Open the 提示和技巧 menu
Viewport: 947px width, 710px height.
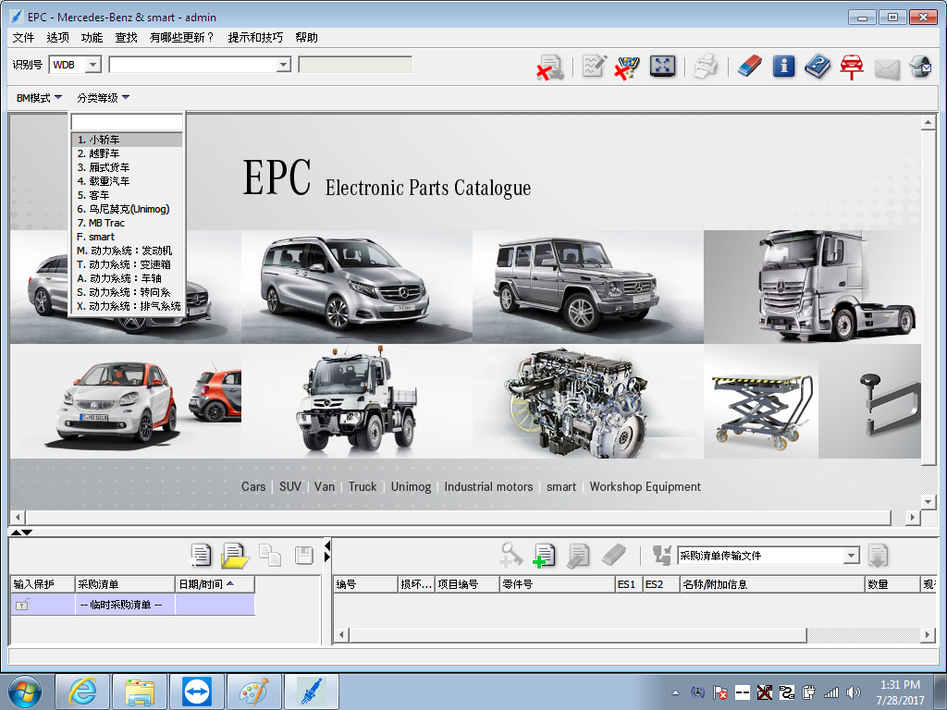click(255, 37)
